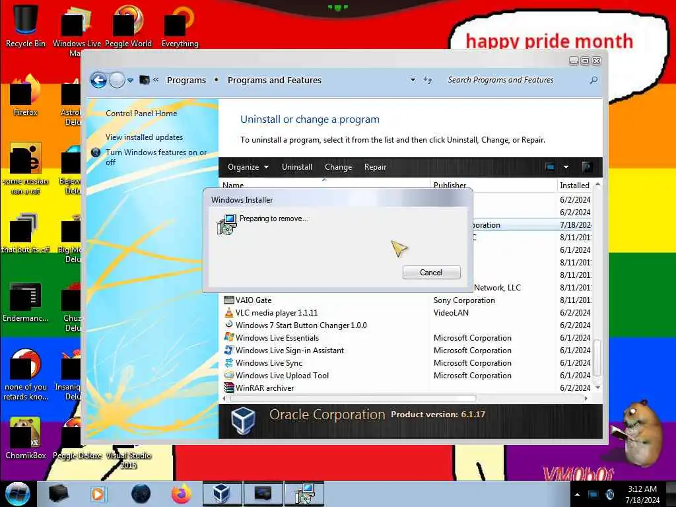Show hidden system tray icons
The image size is (676, 507).
point(577,494)
